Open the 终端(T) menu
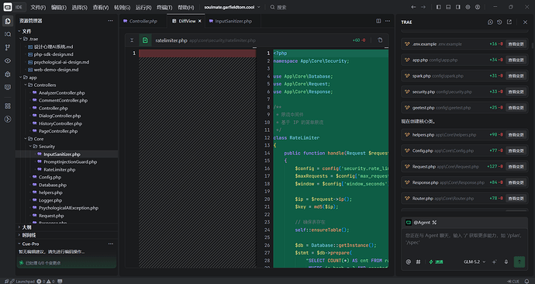The width and height of the screenshot is (535, 284). [164, 7]
